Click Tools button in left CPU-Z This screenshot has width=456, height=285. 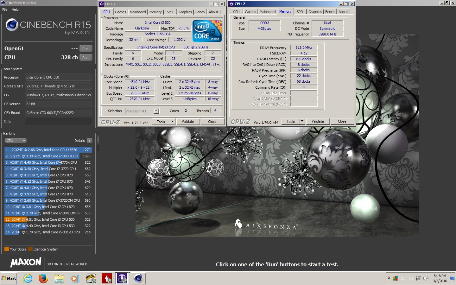(161, 122)
